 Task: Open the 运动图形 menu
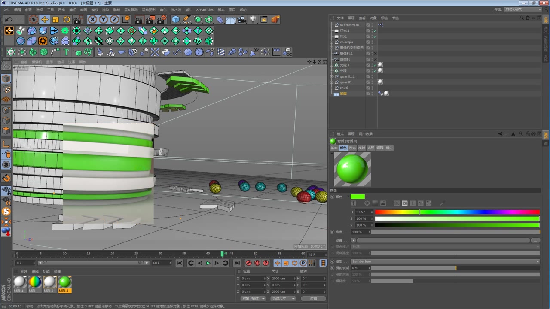[x=149, y=9]
